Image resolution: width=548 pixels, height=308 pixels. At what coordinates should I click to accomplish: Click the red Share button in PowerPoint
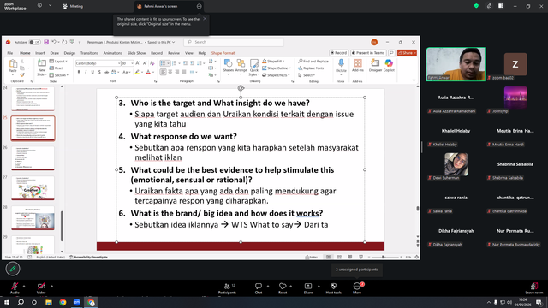pos(407,53)
